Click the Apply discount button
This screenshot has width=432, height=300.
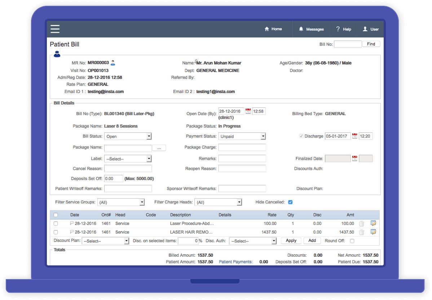(291, 241)
